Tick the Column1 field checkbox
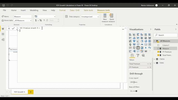This screenshot has height=100, width=178. [x=158, y=45]
